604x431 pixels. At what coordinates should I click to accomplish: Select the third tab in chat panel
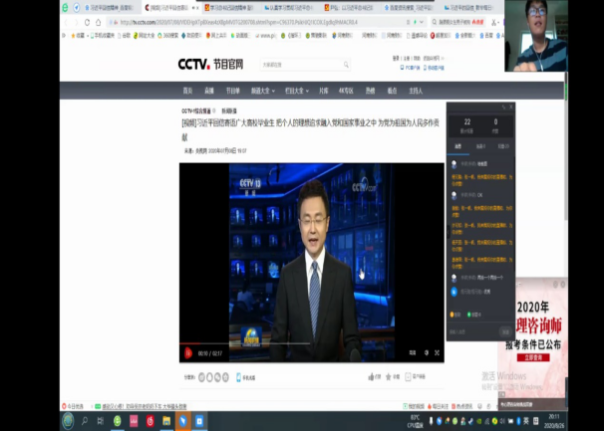click(x=503, y=146)
